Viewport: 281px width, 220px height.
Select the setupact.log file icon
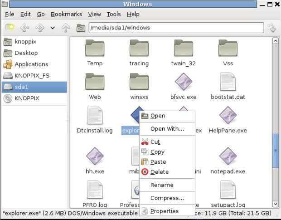click(x=228, y=190)
